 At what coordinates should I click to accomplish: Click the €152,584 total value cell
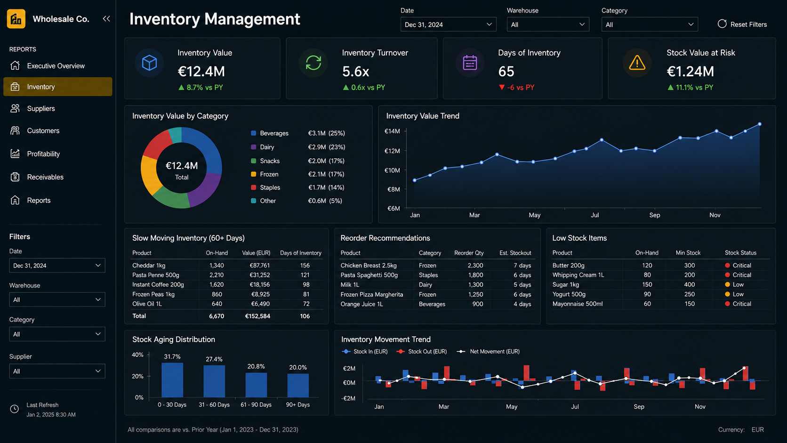pyautogui.click(x=257, y=316)
